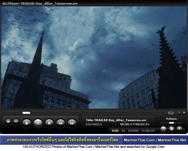This screenshot has height=151, width=188.
Task: Click the Volume slider handle
Action: 172,123
